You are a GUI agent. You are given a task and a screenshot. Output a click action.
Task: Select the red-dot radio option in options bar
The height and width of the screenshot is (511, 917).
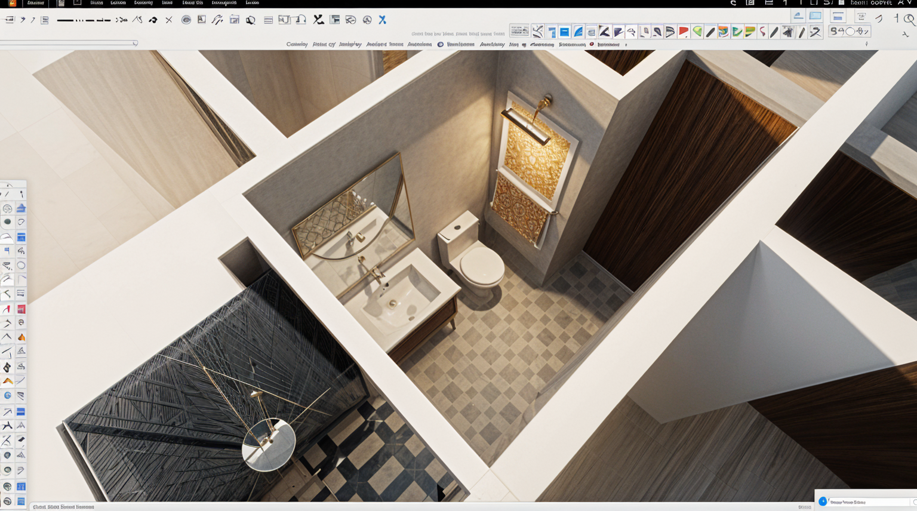pyautogui.click(x=592, y=44)
